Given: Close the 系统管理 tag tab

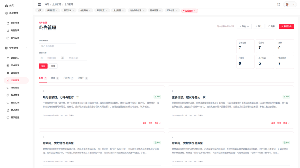Looking at the screenshot, I should point(57,10).
